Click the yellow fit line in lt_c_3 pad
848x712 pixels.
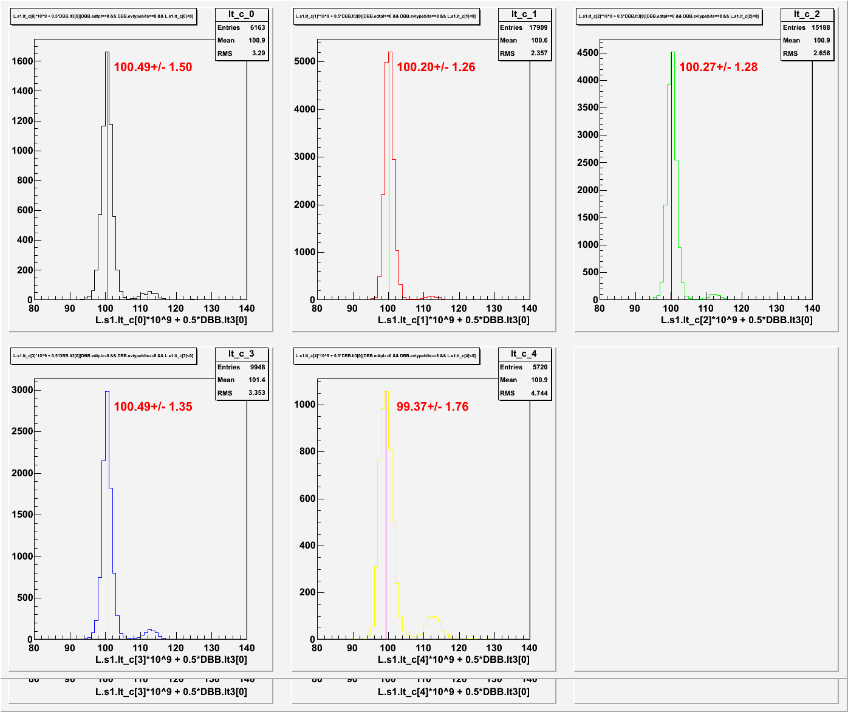point(107,516)
